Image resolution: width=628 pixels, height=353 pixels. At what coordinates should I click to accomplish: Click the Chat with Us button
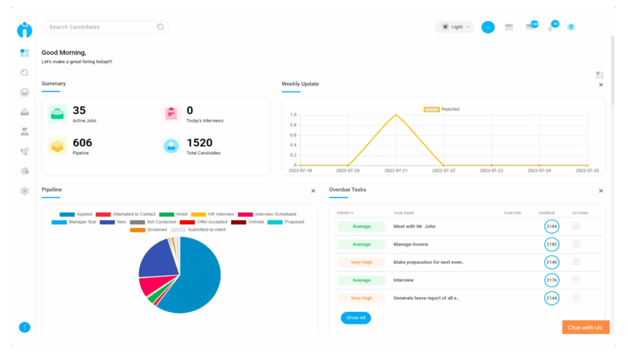coord(585,327)
